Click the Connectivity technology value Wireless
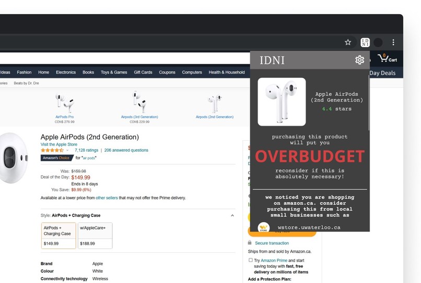The image size is (421, 283). coord(100,279)
